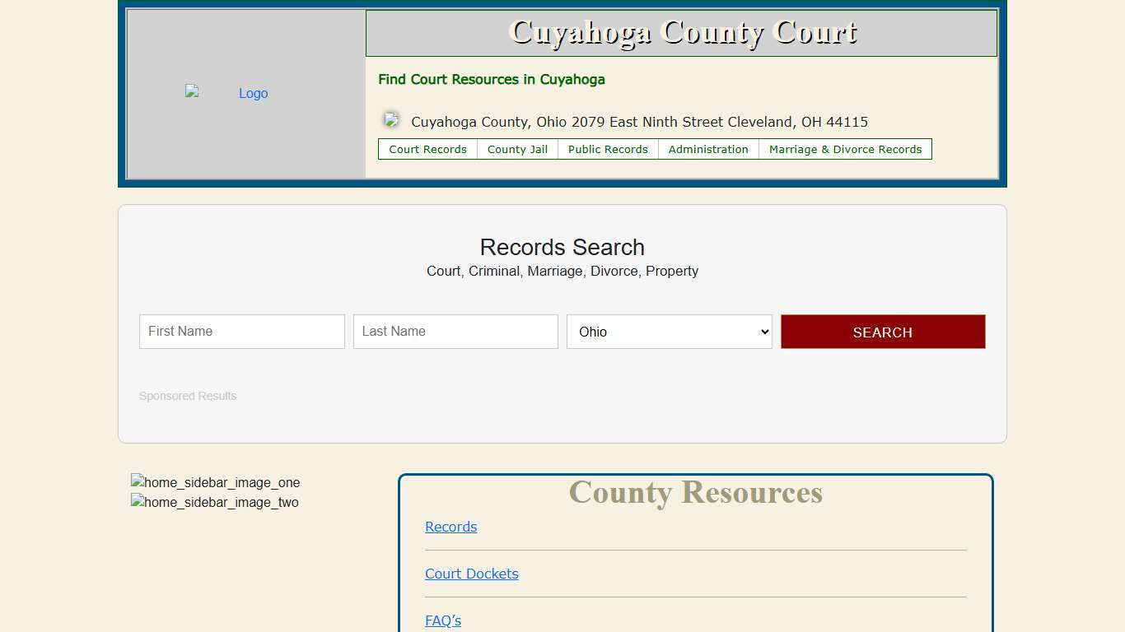This screenshot has width=1125, height=632.
Task: Select Marriage & Divorce Records
Action: click(x=845, y=149)
